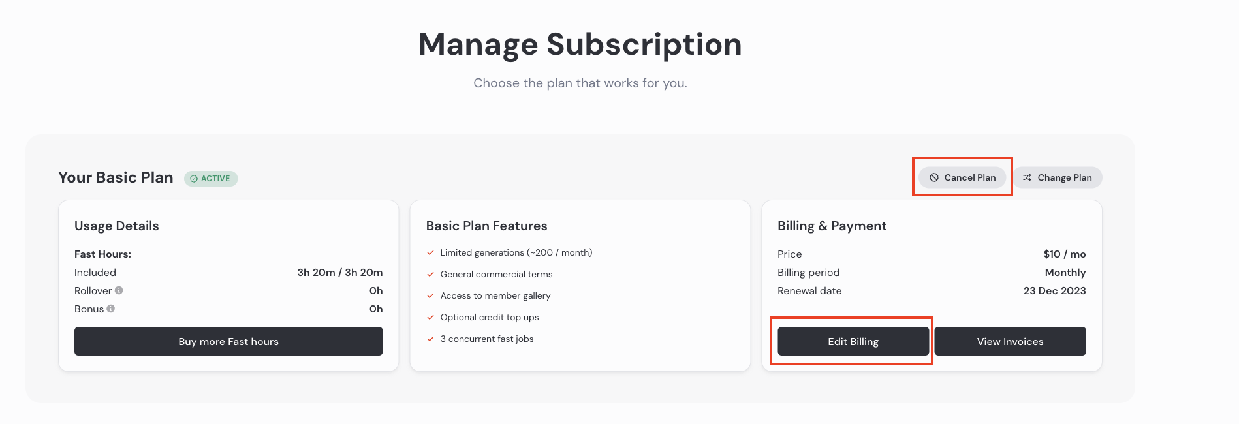Image resolution: width=1239 pixels, height=424 pixels.
Task: View past invoices
Action: click(1010, 341)
